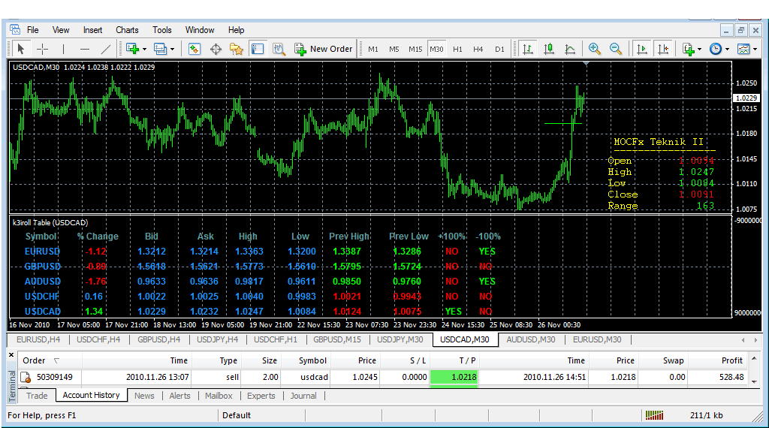Open the Journal terminal tab
The width and height of the screenshot is (769, 428).
click(303, 396)
